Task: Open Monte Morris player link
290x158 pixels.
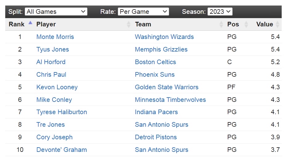Action: click(x=55, y=37)
